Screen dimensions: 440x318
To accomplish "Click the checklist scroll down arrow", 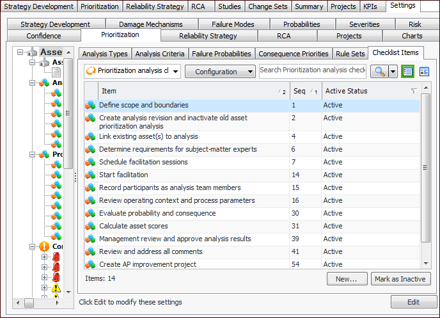I will coord(426,264).
